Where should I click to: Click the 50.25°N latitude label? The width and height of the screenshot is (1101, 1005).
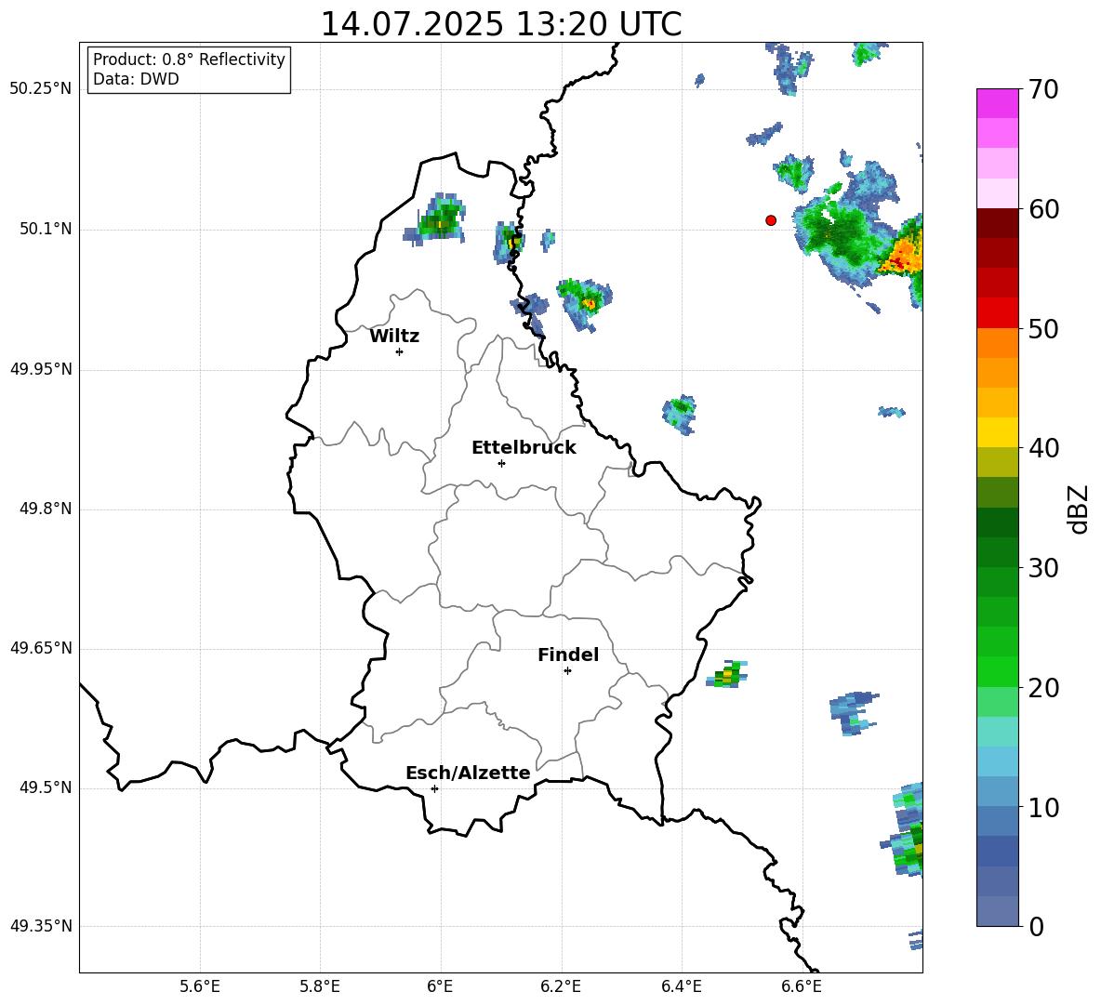pyautogui.click(x=40, y=89)
